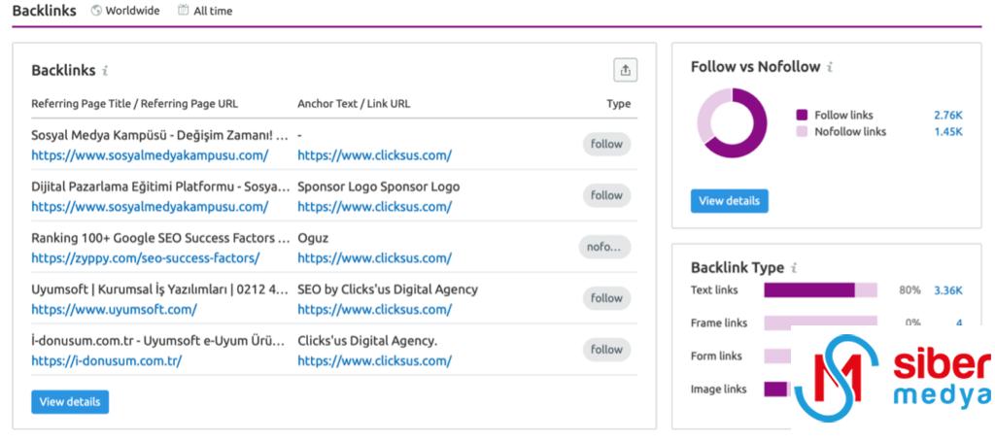
Task: Click the Text links label
Action: point(714,290)
